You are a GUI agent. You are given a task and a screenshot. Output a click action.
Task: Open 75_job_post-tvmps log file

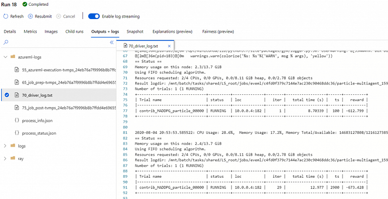(x=69, y=108)
